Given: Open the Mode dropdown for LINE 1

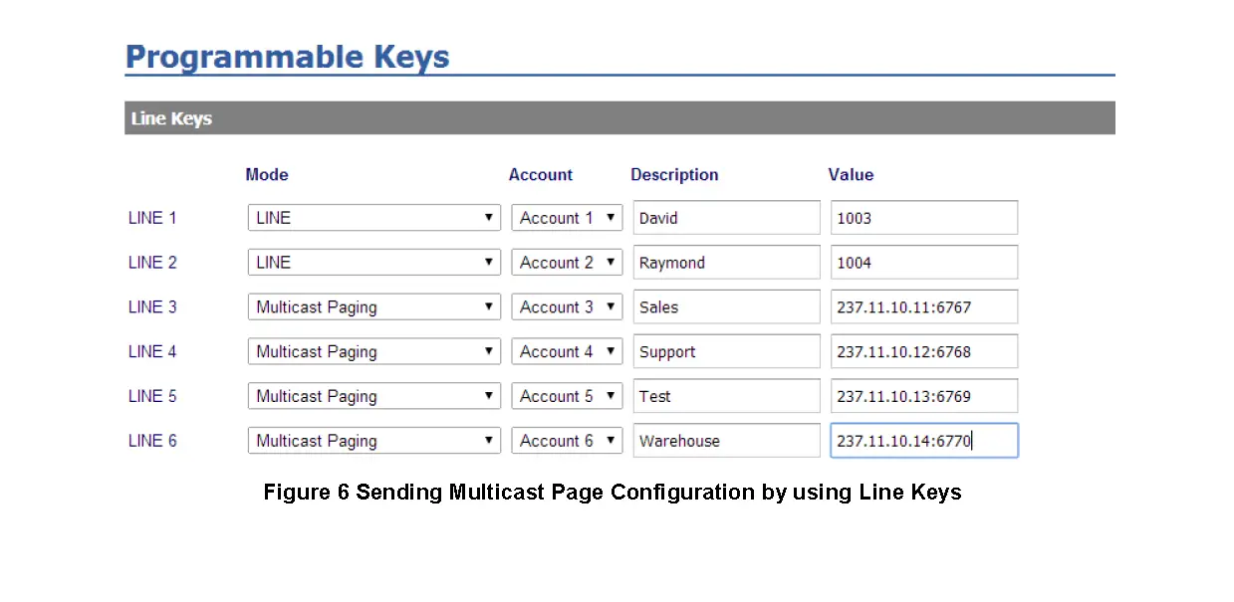Looking at the screenshot, I should tap(373, 217).
